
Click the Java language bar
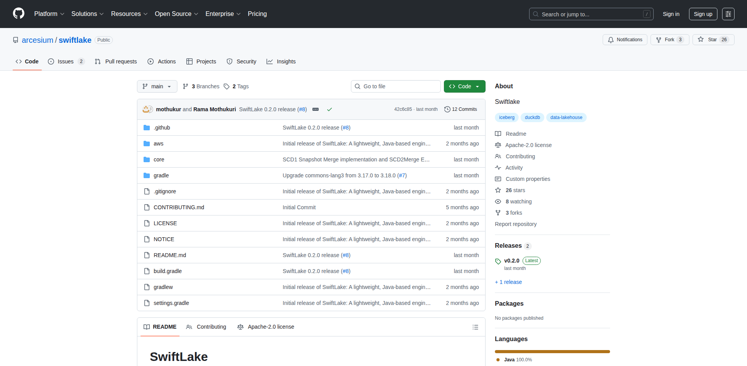[x=552, y=352]
